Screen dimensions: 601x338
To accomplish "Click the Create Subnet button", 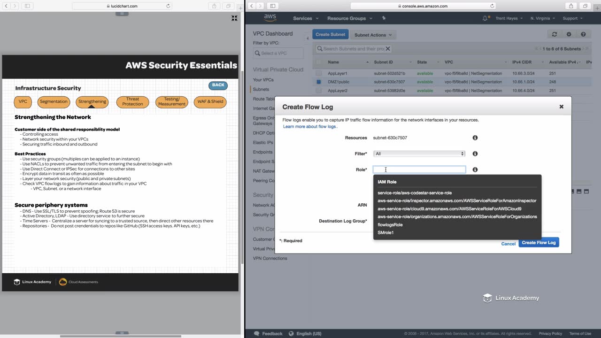I will coord(330,34).
